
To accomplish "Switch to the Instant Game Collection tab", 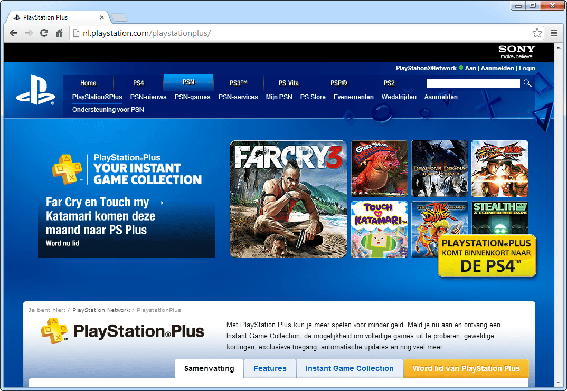I will tap(349, 369).
